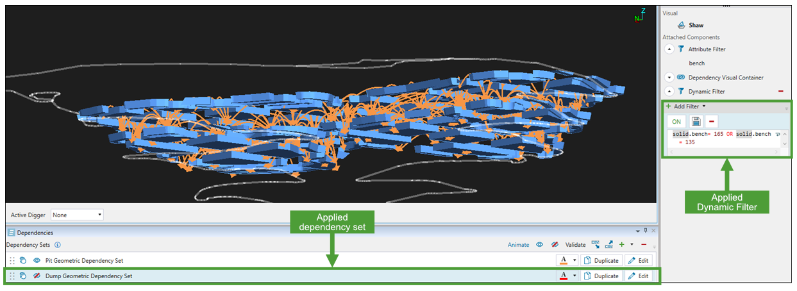This screenshot has width=797, height=291.
Task: Duplicate the Pit Geometric Dependency Set
Action: click(x=601, y=260)
